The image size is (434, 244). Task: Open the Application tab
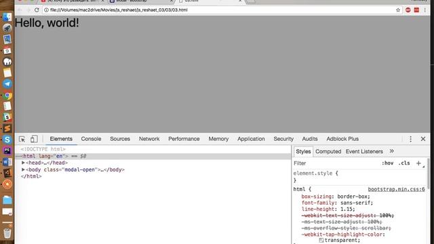251,139
